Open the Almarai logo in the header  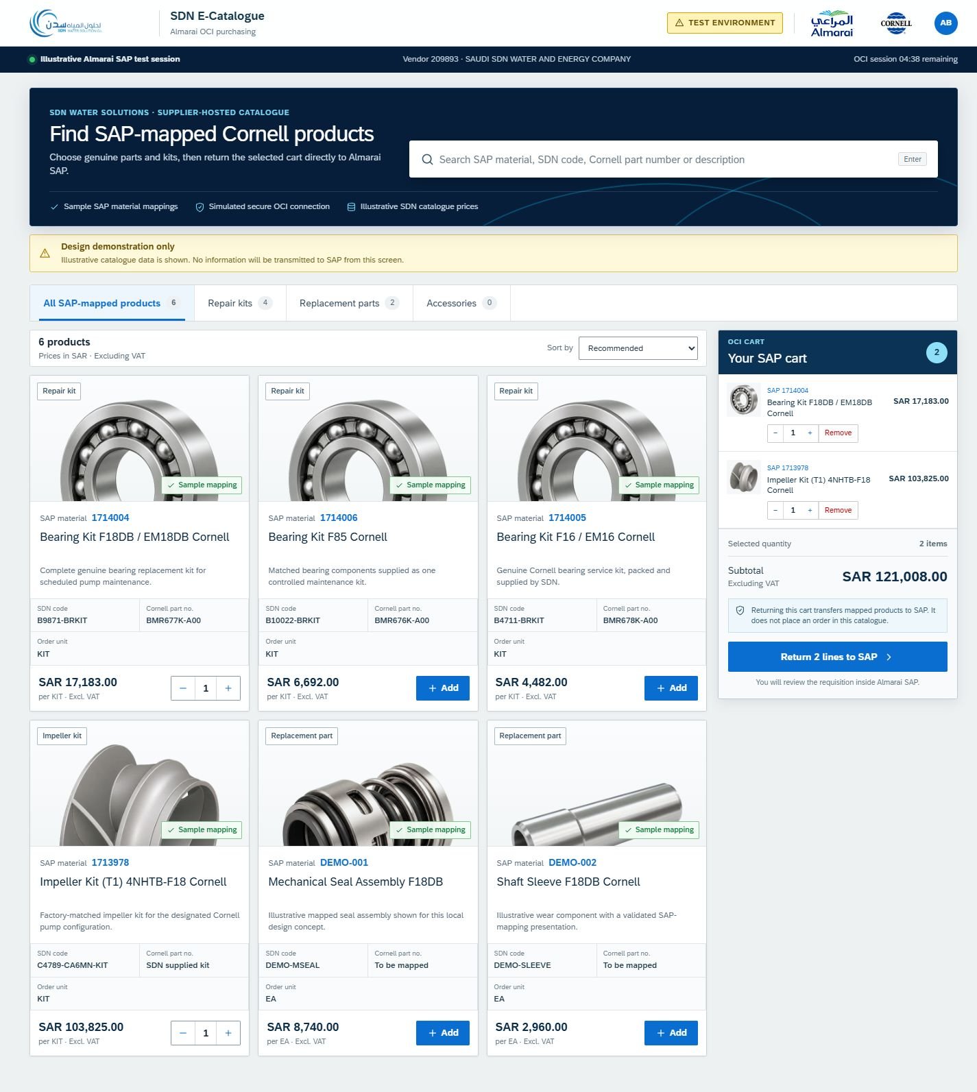point(832,23)
